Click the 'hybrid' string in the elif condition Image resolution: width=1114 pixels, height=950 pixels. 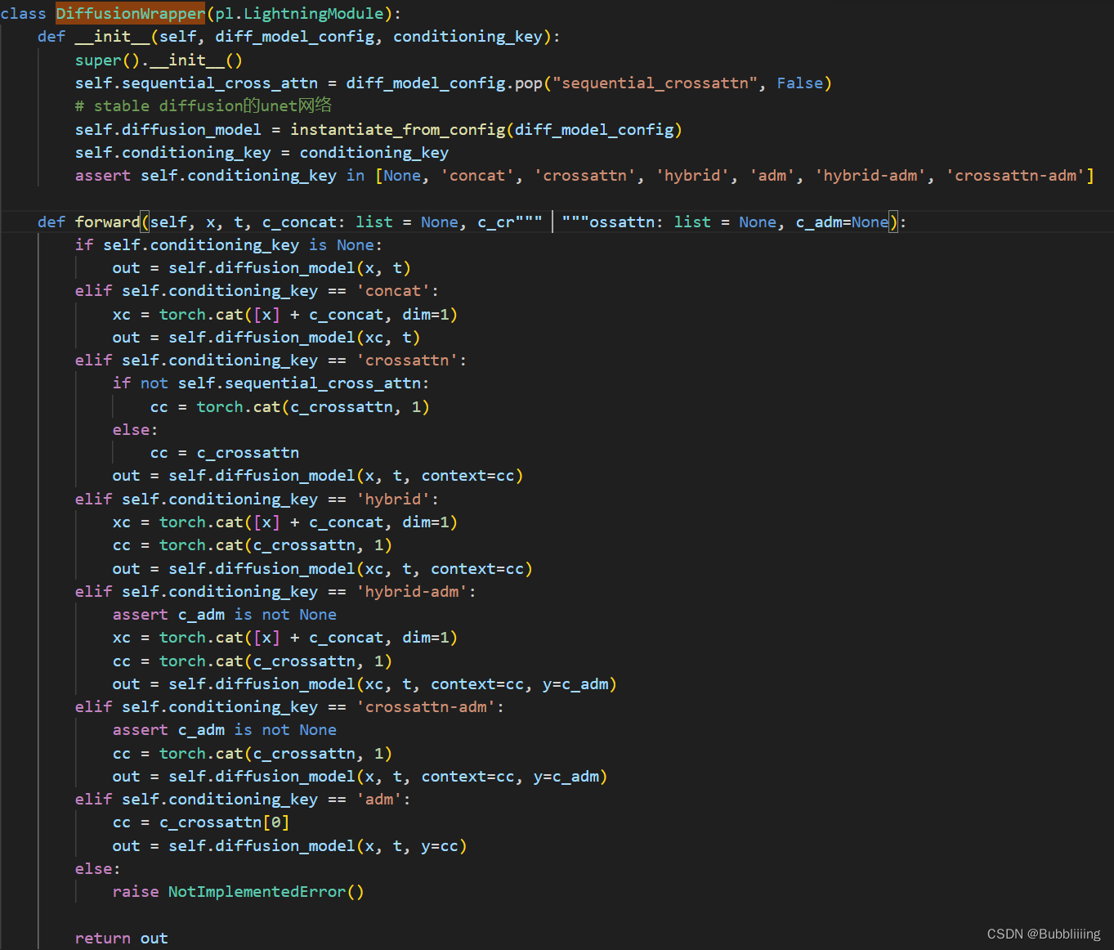[393, 500]
